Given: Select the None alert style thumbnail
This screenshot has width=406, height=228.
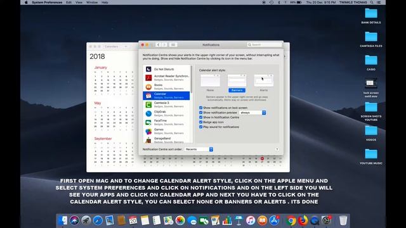Looking at the screenshot, I should click(x=210, y=80).
